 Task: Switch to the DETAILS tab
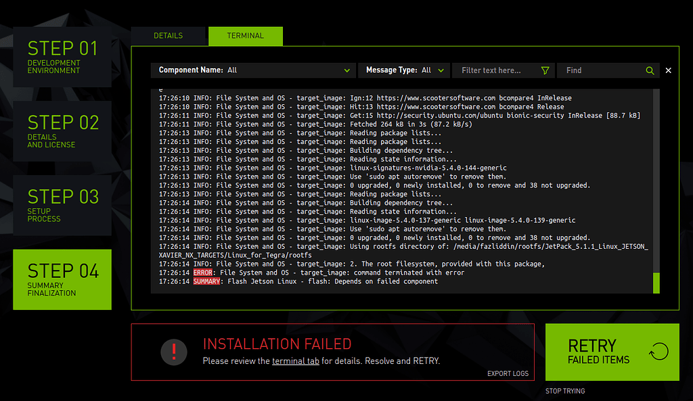pyautogui.click(x=168, y=35)
